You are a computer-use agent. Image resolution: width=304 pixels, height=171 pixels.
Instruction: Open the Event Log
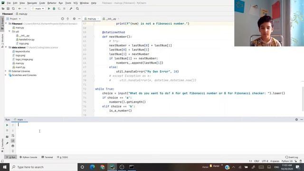292,157
